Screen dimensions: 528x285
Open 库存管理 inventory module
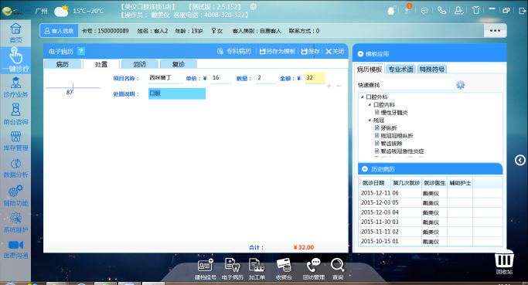pos(15,141)
